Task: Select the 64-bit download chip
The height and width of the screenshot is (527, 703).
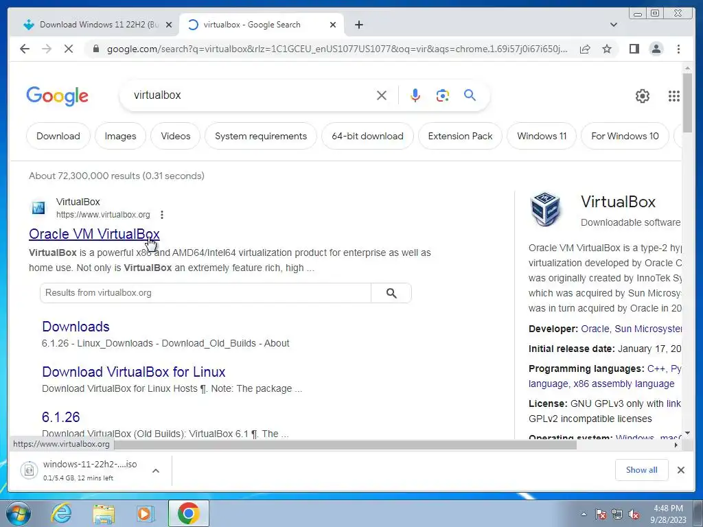Action: pyautogui.click(x=367, y=137)
